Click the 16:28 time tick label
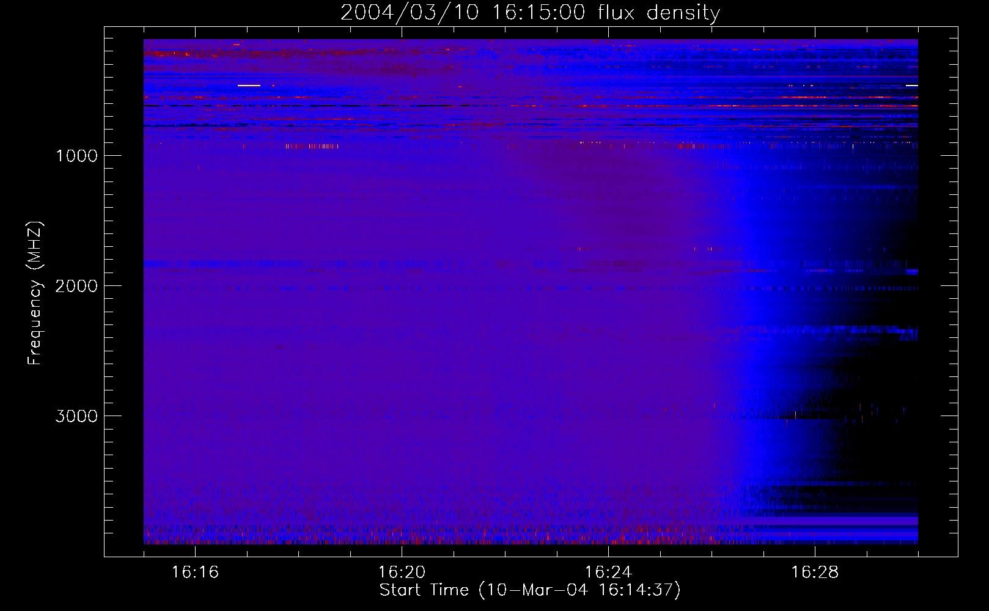Image resolution: width=989 pixels, height=611 pixels. click(815, 572)
